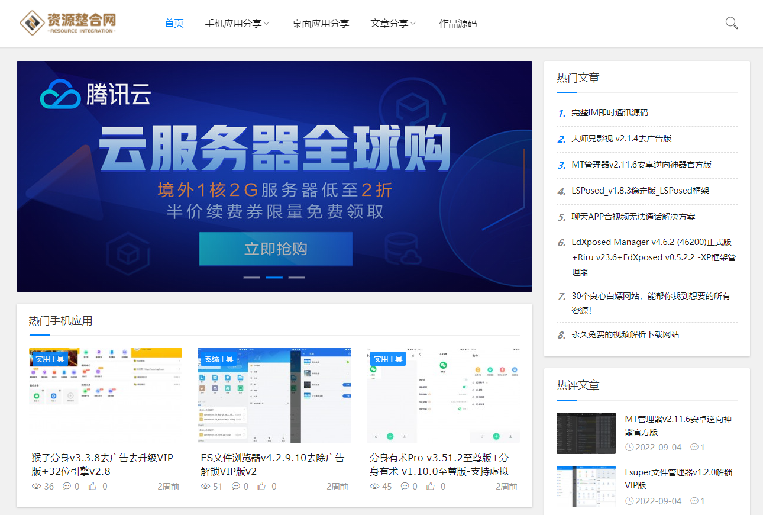This screenshot has height=515, width=763.
Task: Click 2周前 timestamp on ES文件浏览器 card
Action: 337,487
